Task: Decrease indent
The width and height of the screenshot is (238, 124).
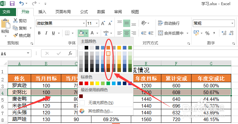Action: 144,33
